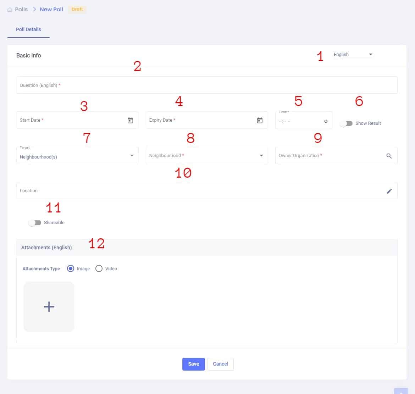Click the home icon in breadcrumb
This screenshot has height=394, width=415.
click(10, 10)
